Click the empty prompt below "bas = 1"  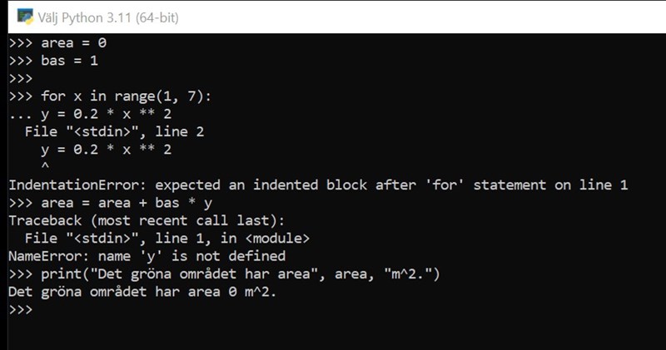pos(20,78)
